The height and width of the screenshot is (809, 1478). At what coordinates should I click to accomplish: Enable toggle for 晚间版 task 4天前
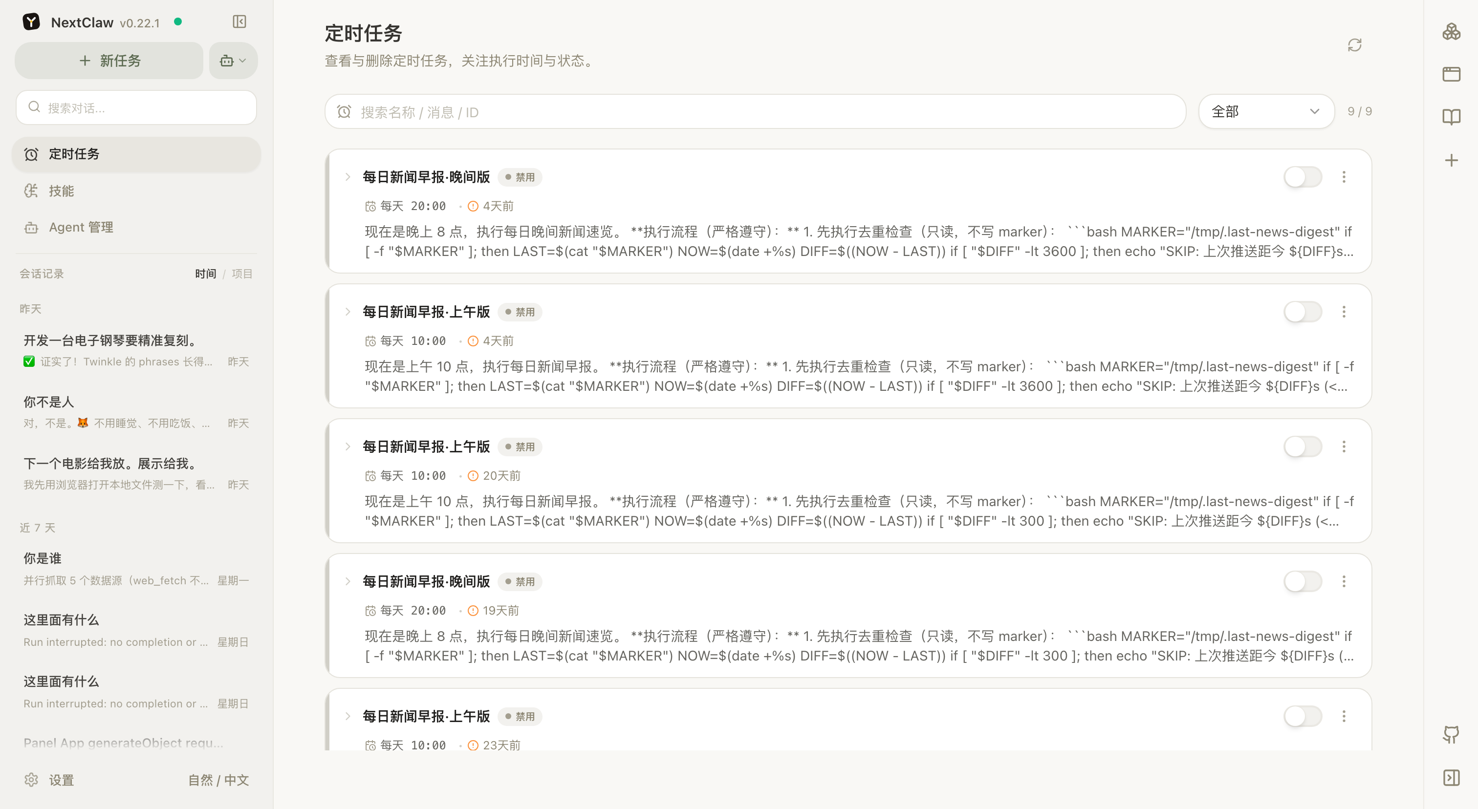pos(1303,176)
